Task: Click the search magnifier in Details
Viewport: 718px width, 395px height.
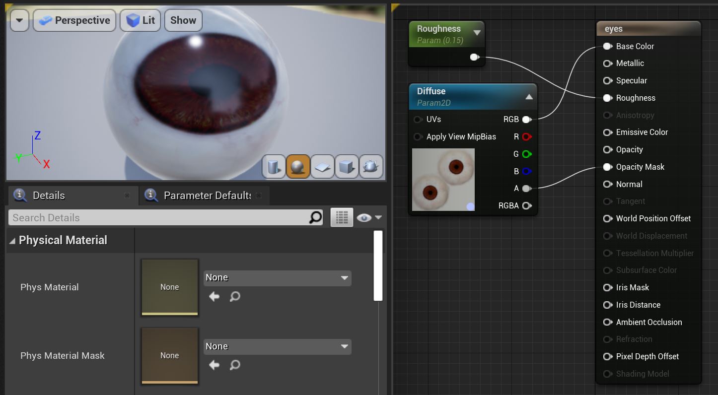Action: pos(315,217)
